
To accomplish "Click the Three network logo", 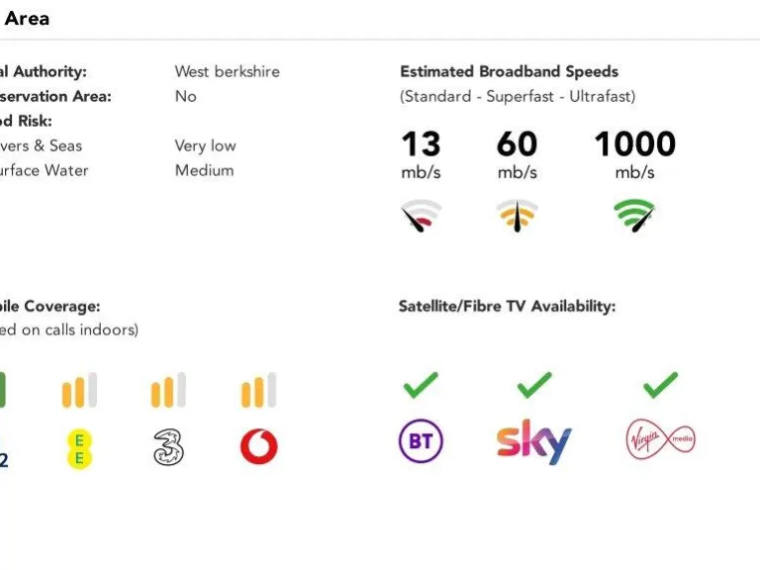I will point(169,447).
